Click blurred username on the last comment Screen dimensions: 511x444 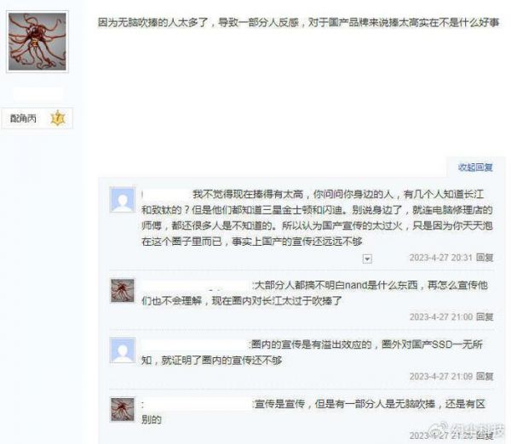coord(197,404)
